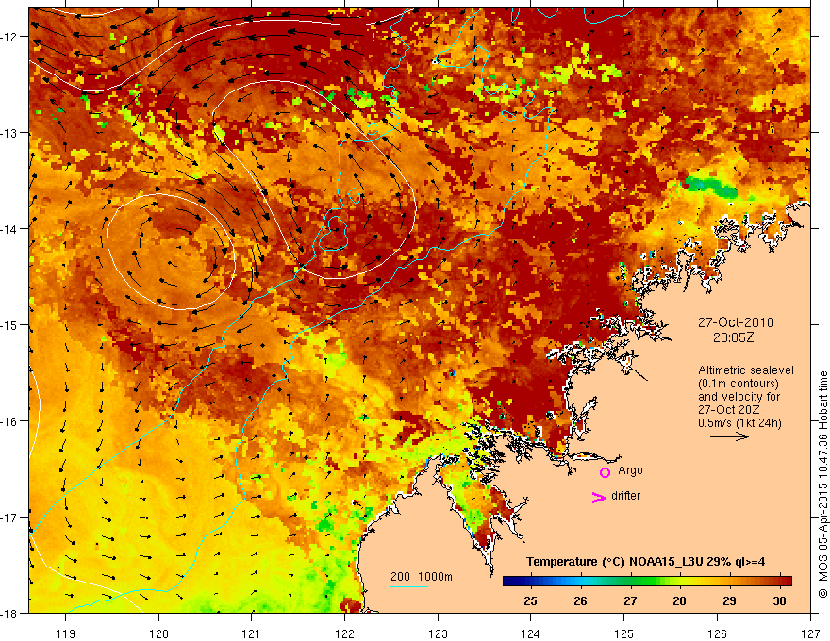Viewport: 830px width, 641px height.
Task: Click longitude axis label '125'
Action: 624,633
